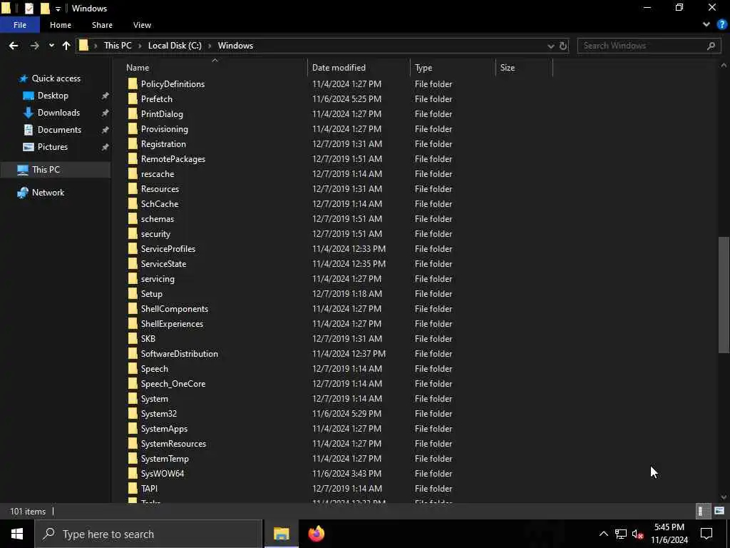Click the pin icon next to Downloads
Viewport: 730px width, 548px height.
click(106, 113)
